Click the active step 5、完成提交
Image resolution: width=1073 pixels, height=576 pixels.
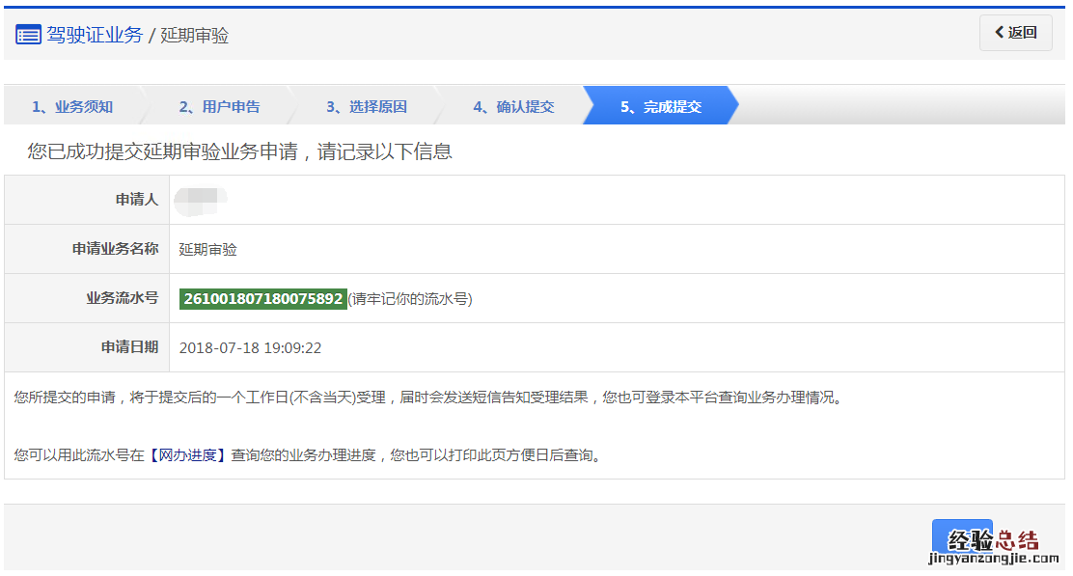tap(660, 106)
